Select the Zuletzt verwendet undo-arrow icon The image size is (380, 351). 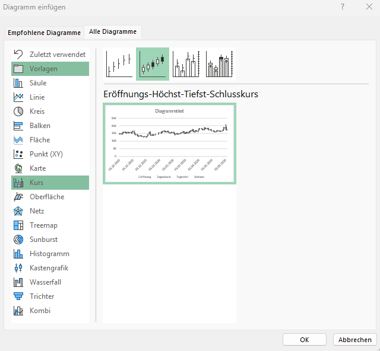coord(18,55)
